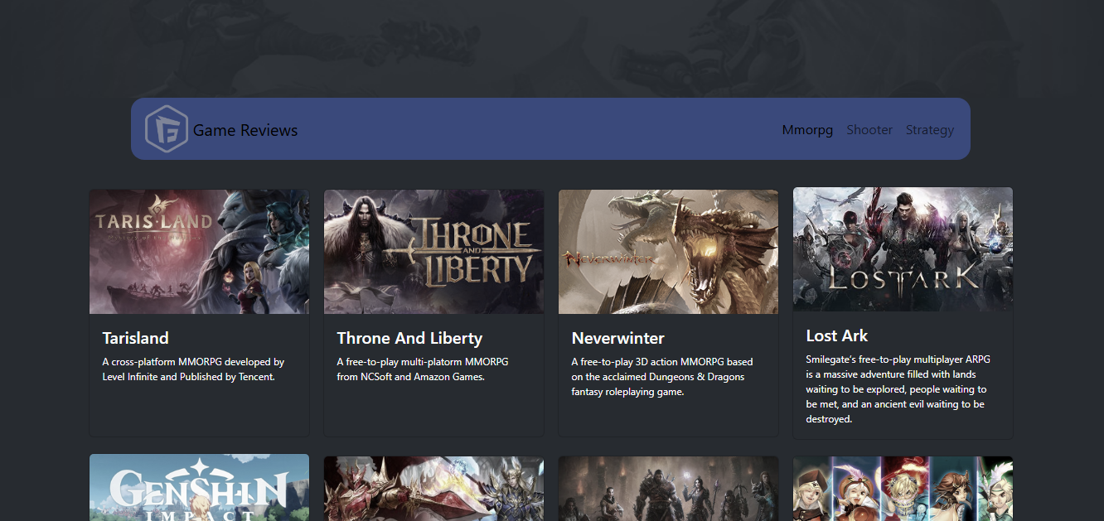This screenshot has width=1104, height=521.
Task: Click the Neverwinter Dungeons & Dragons description
Action: (662, 377)
